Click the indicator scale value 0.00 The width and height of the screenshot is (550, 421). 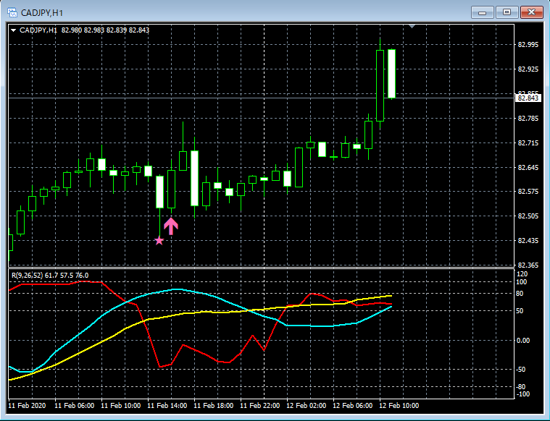(x=523, y=341)
